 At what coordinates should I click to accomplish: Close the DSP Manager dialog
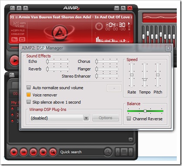(168, 48)
